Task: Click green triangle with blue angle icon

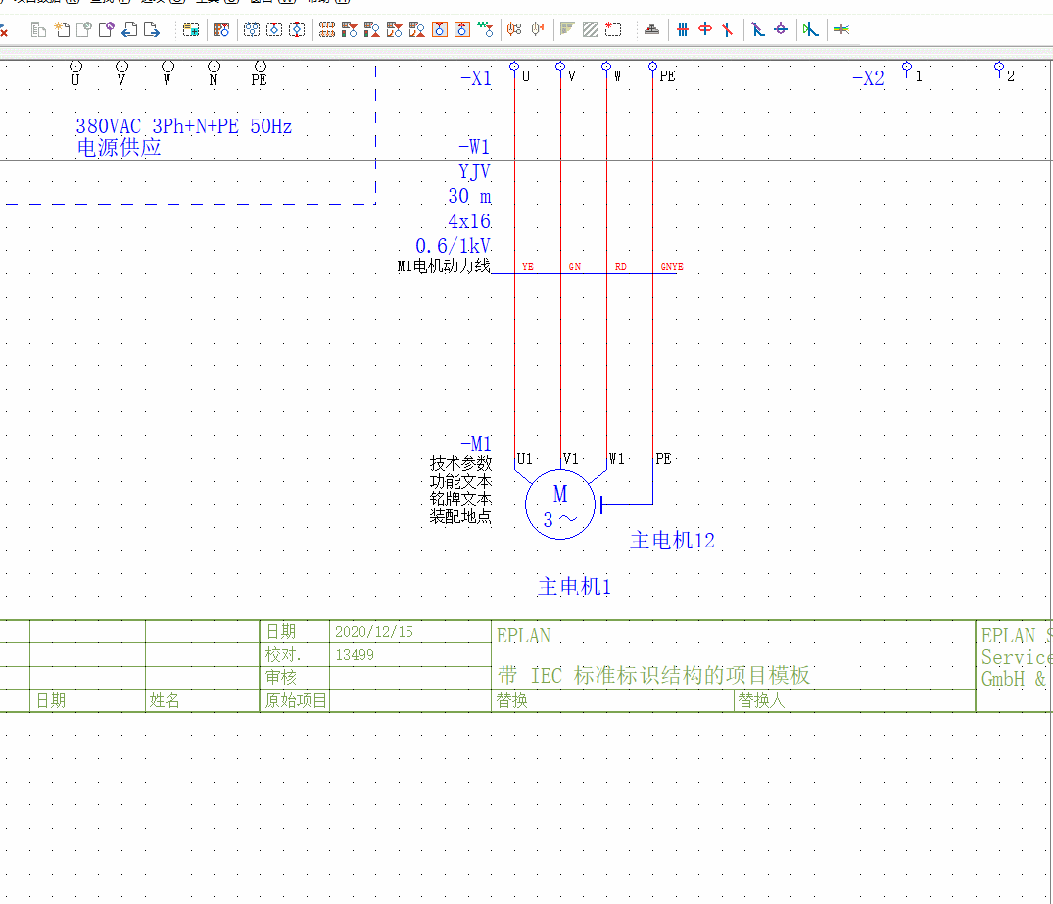Action: tap(811, 29)
